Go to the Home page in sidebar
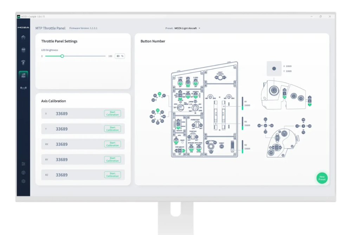This screenshot has width=350, height=235. tap(23, 37)
